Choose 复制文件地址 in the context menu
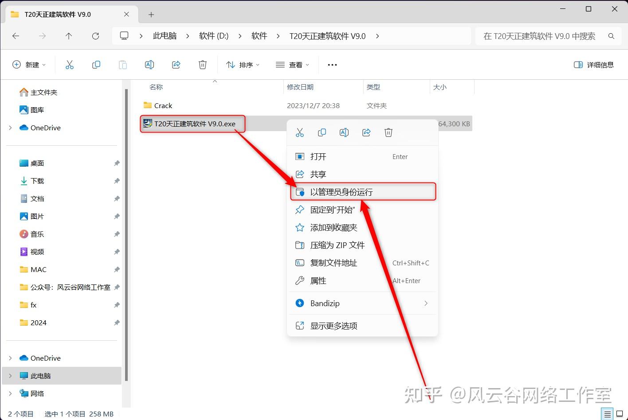This screenshot has height=420, width=628. 363,263
